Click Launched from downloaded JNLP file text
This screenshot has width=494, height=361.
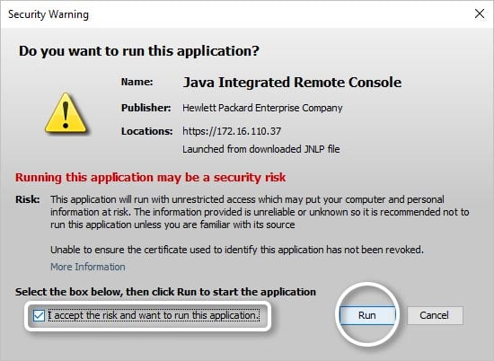point(261,149)
